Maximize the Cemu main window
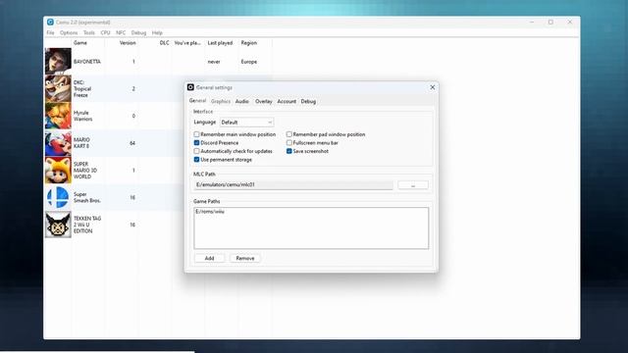This screenshot has width=628, height=353. click(550, 22)
